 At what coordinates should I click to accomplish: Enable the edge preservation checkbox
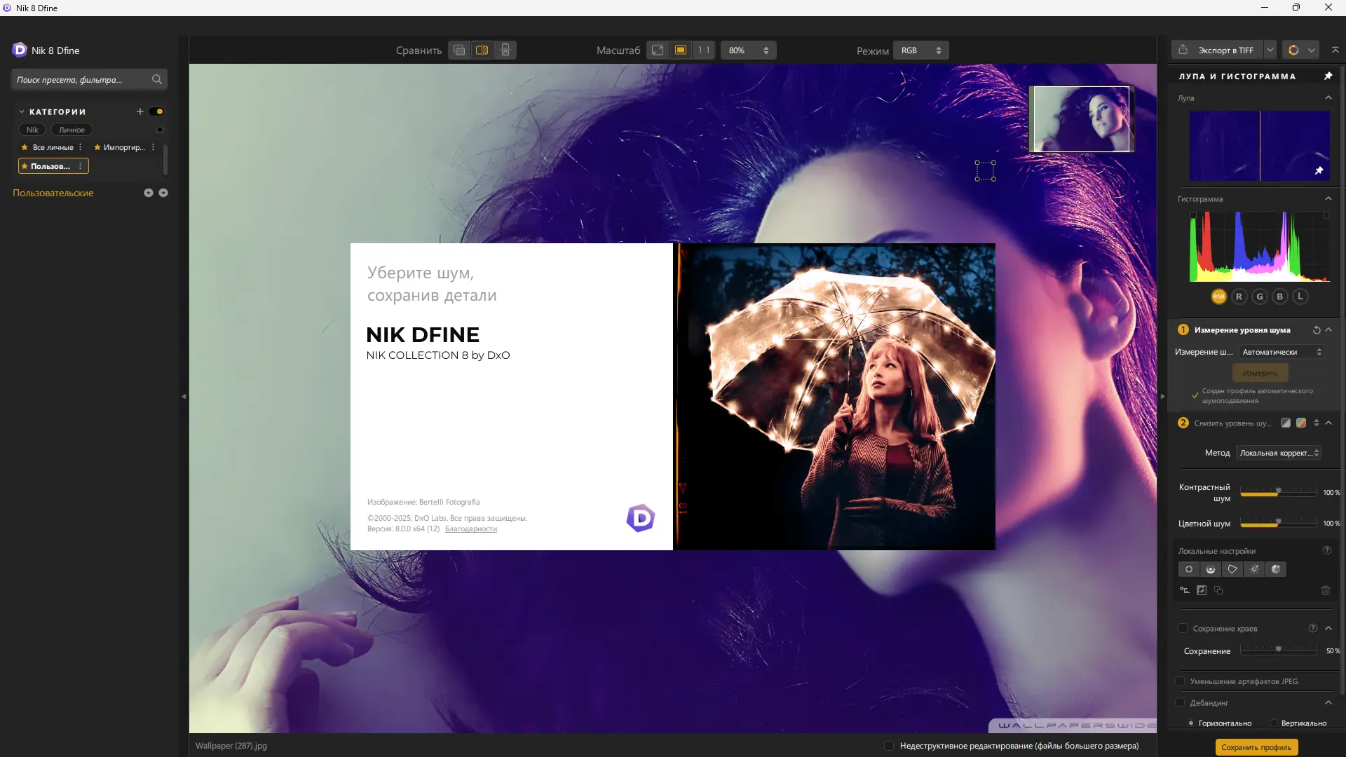point(1183,629)
